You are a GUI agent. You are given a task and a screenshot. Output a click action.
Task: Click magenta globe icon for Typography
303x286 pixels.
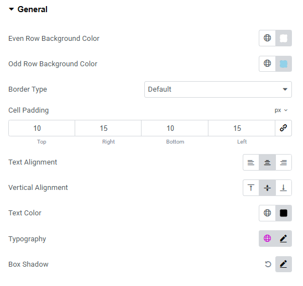267,239
